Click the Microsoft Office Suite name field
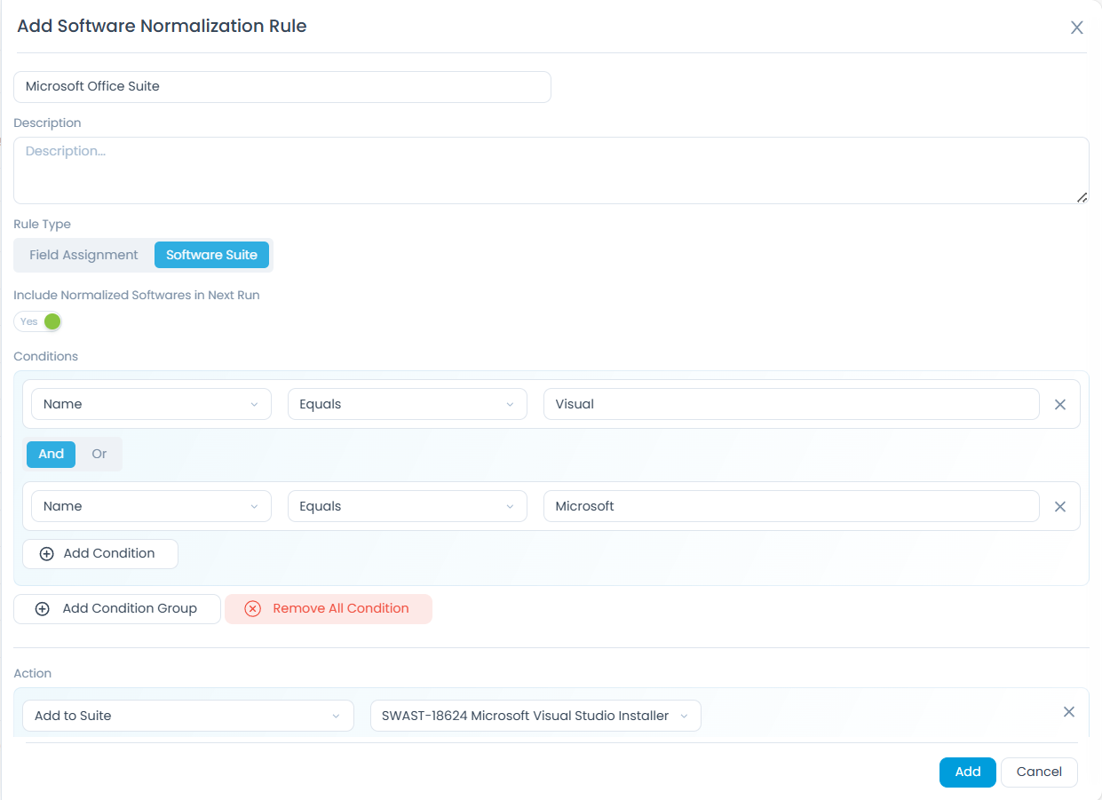1102x800 pixels. pos(282,86)
